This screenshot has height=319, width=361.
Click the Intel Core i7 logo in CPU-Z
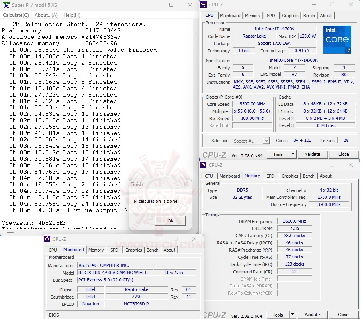tap(337, 39)
